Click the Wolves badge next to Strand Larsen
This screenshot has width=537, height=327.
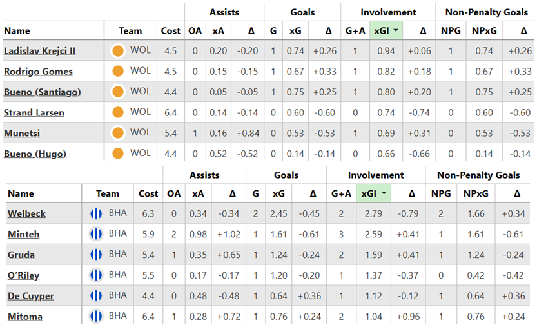(117, 113)
